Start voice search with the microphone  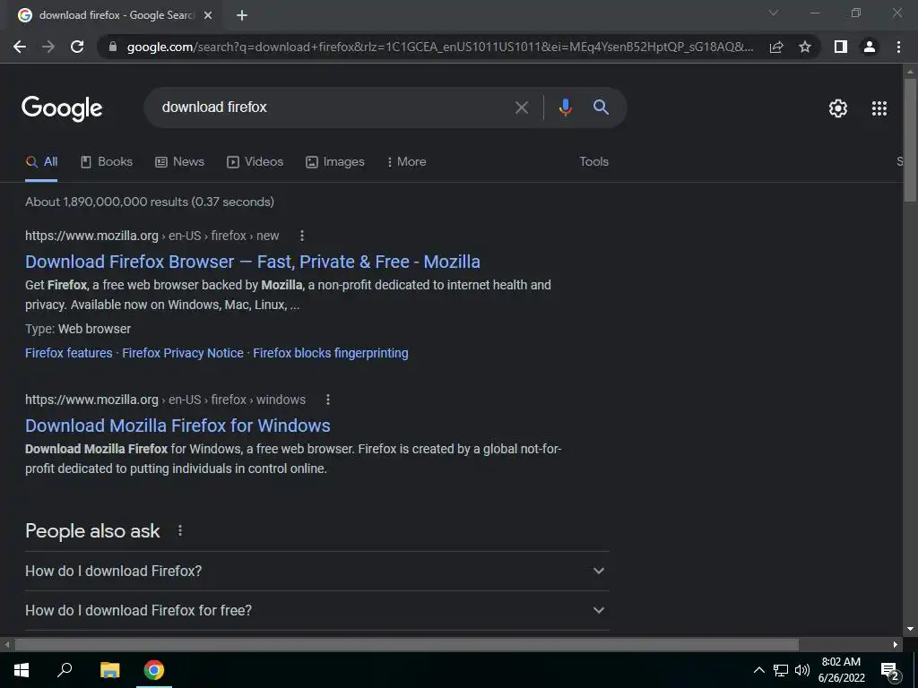[565, 107]
